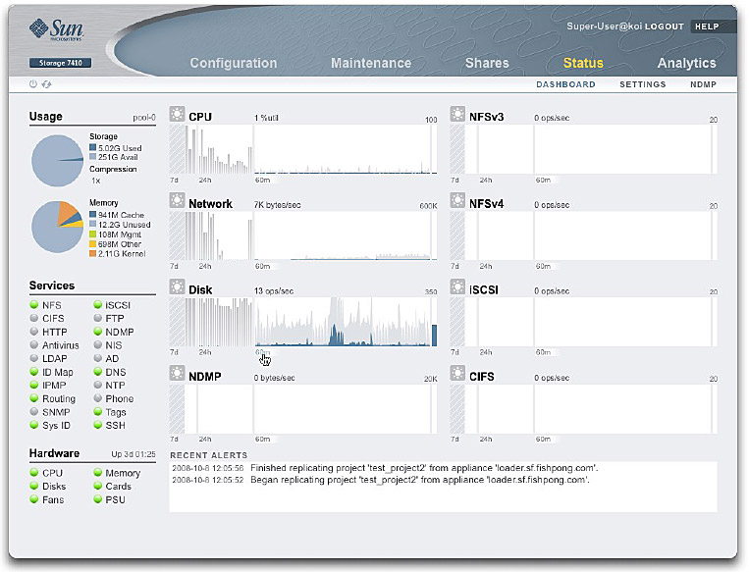Open the SETTINGS sub-navigation item
Screen dimensions: 749x572
pos(642,84)
